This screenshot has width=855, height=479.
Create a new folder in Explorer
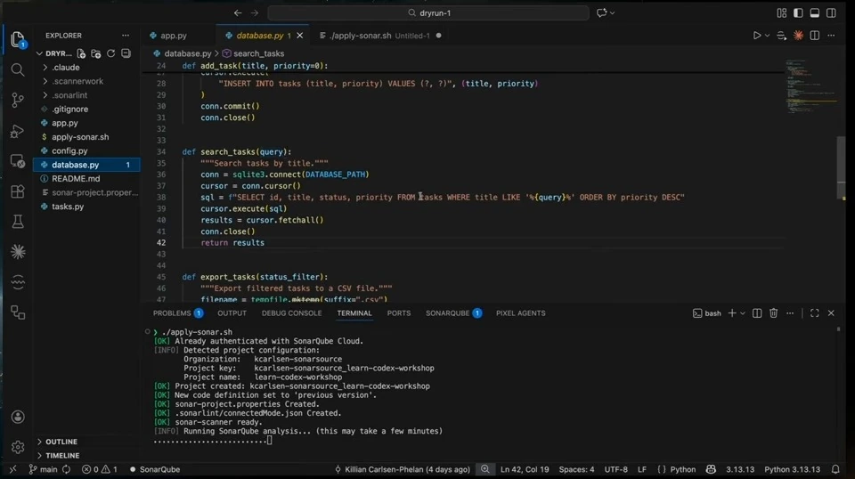tap(96, 53)
